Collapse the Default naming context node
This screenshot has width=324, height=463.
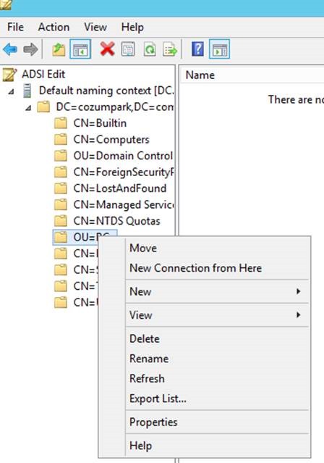(11, 91)
